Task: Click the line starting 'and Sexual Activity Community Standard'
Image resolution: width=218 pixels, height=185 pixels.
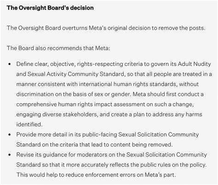Action: [114, 74]
